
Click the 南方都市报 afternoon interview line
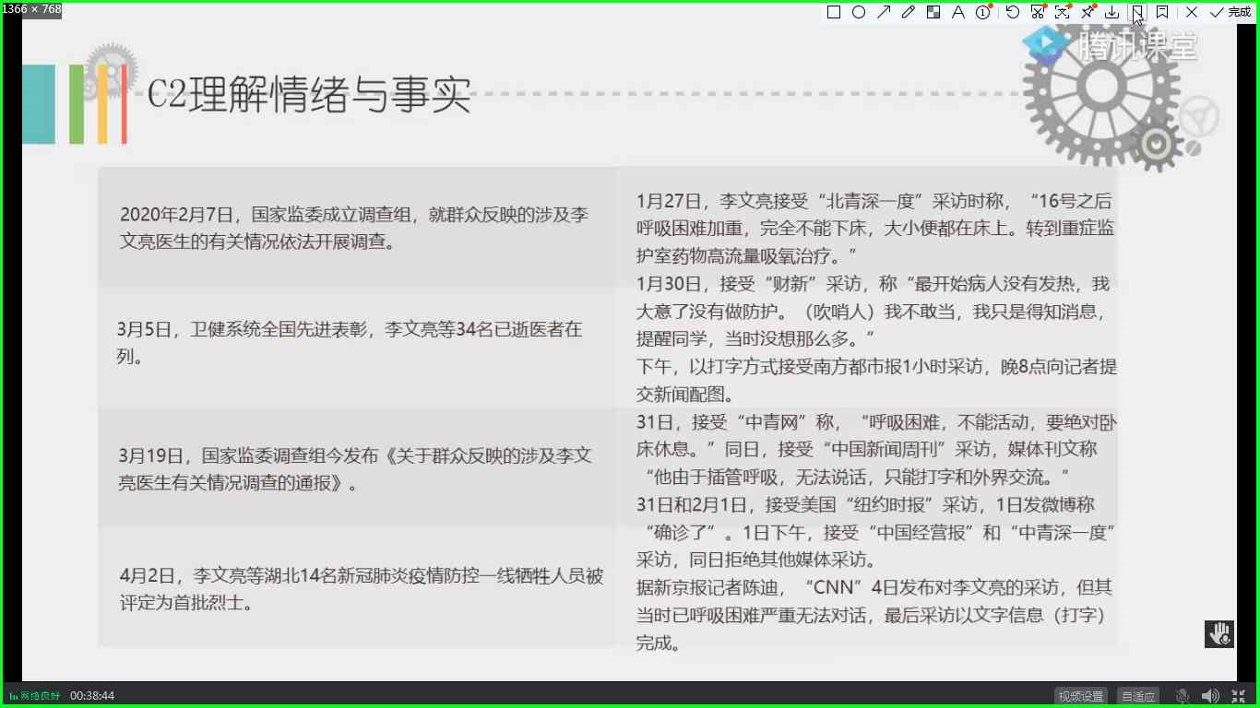pyautogui.click(x=876, y=380)
